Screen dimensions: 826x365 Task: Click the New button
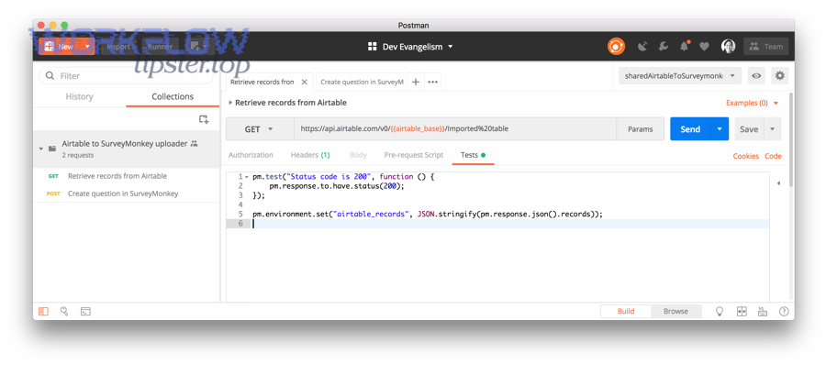click(60, 47)
